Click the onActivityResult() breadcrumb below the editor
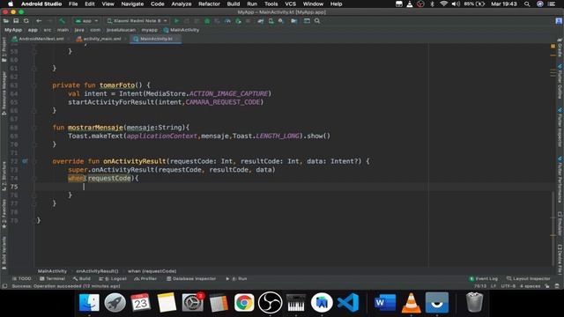 pyautogui.click(x=97, y=271)
